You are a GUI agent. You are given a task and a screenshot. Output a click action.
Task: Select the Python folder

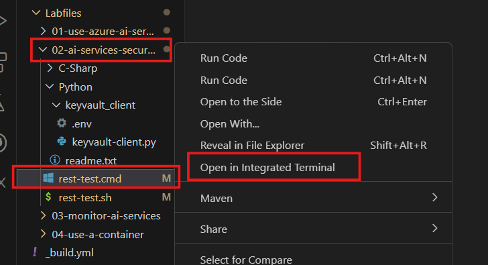pos(75,87)
